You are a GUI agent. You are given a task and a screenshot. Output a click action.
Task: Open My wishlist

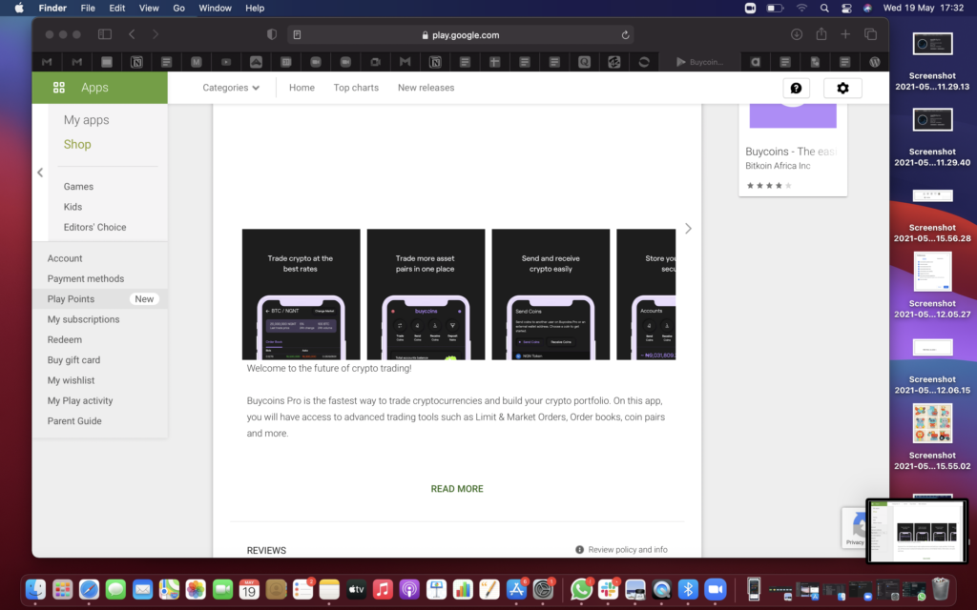coord(71,380)
